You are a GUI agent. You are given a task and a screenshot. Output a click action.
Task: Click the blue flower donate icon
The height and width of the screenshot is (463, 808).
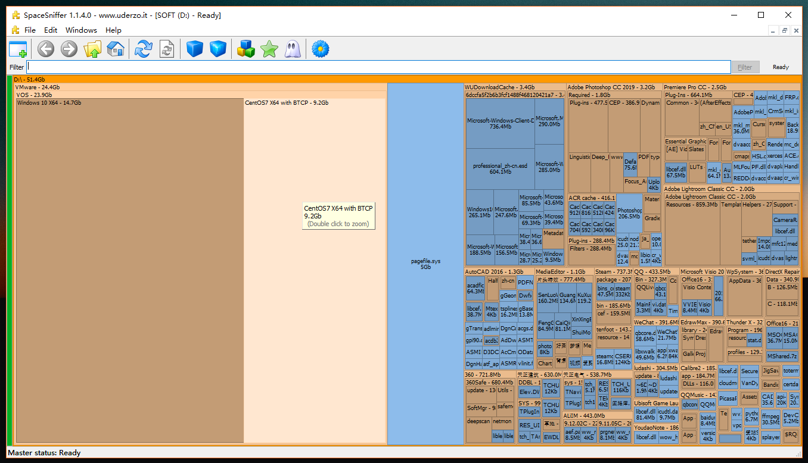(x=321, y=49)
